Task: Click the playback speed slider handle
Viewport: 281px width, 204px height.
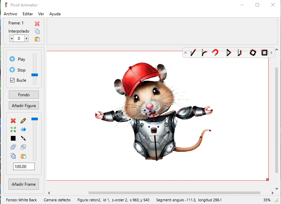Action: (x=34, y=75)
